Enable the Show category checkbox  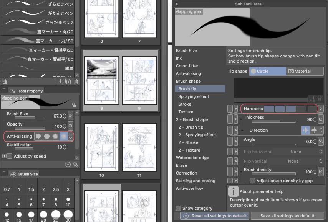point(178,208)
